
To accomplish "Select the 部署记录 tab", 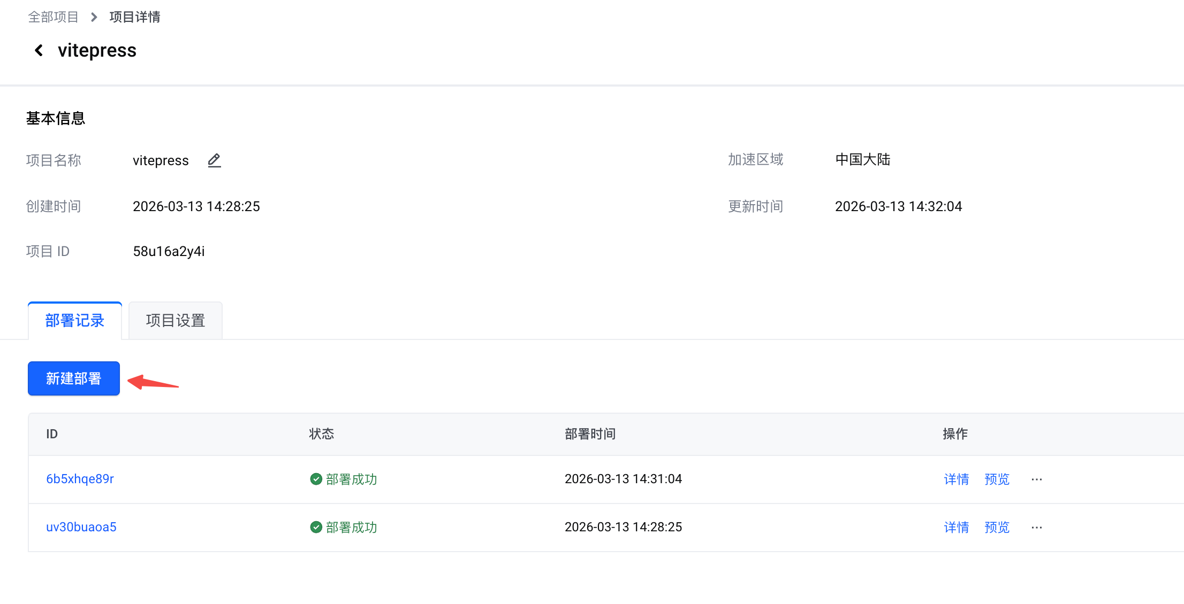I will (75, 321).
